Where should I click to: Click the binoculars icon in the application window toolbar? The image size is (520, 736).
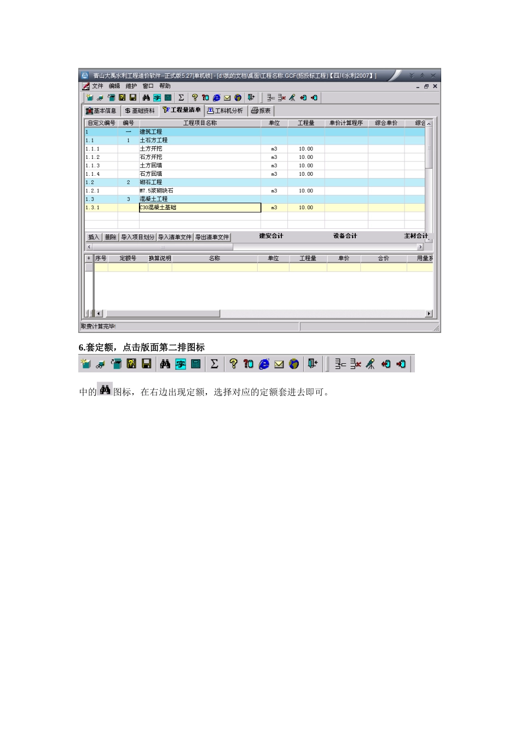coord(146,98)
